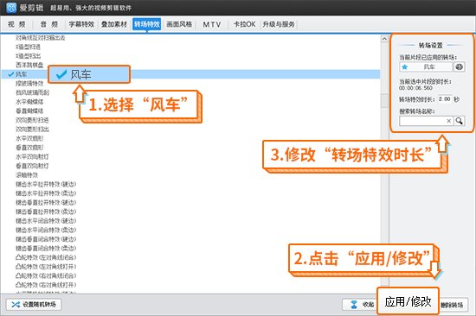Open the 音频 tab
The image size is (476, 316).
click(x=49, y=24)
